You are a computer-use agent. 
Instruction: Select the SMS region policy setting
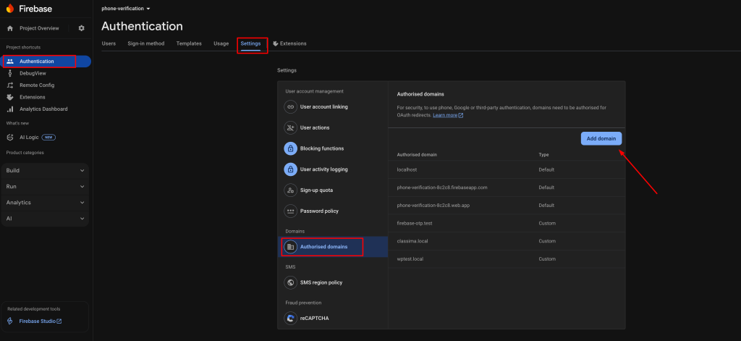tap(333, 283)
